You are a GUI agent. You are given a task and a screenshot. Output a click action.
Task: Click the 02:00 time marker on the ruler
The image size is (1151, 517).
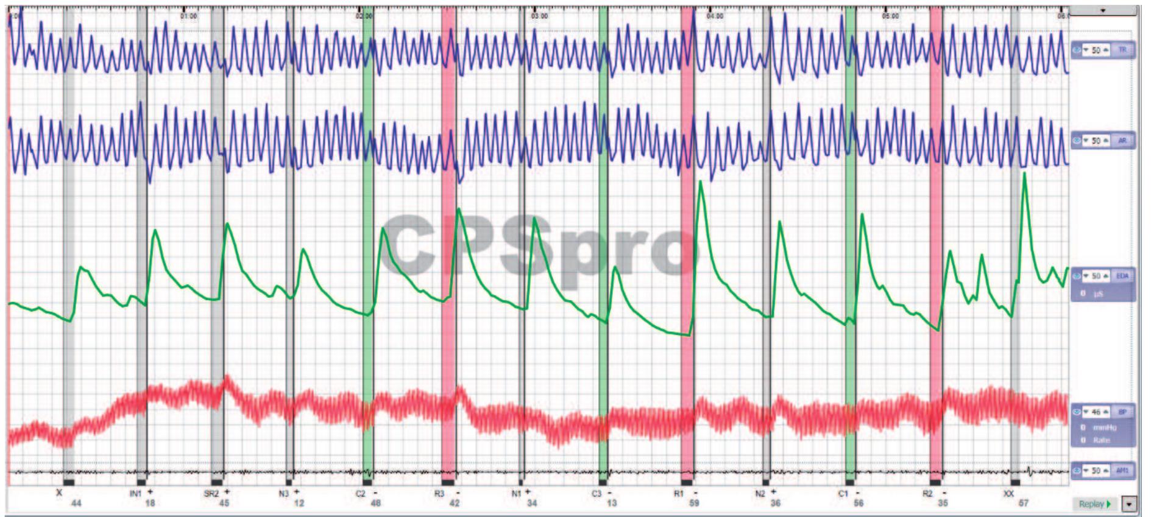pyautogui.click(x=364, y=16)
